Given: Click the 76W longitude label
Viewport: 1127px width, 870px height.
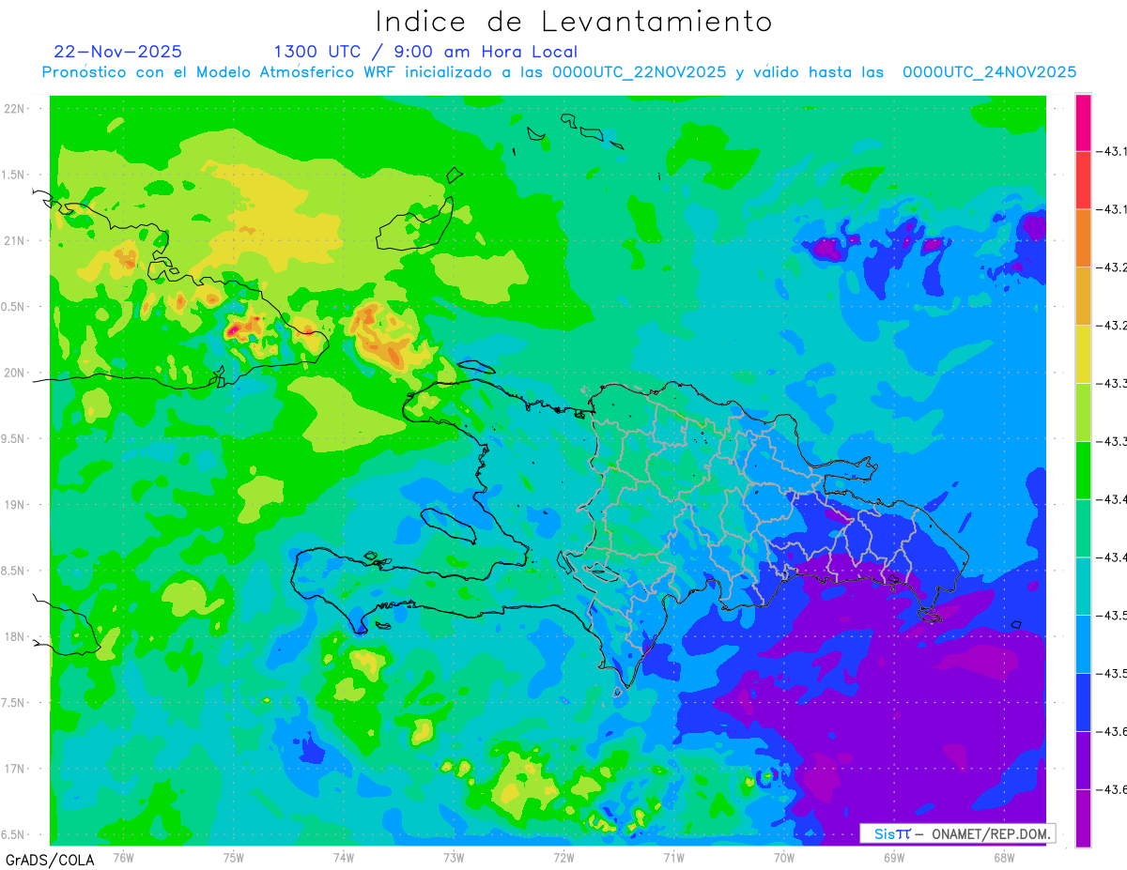Looking at the screenshot, I should pos(123,857).
